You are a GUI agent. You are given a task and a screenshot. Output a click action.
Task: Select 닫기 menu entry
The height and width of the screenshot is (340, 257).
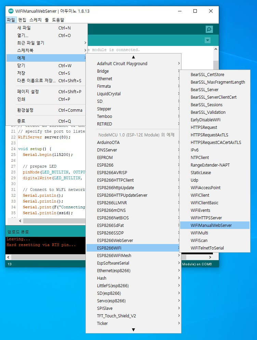tap(46, 65)
